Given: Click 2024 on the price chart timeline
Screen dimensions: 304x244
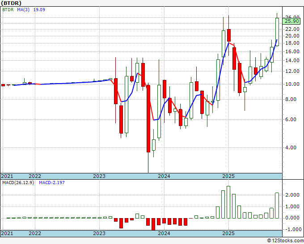Looking at the screenshot, I should (x=164, y=176).
